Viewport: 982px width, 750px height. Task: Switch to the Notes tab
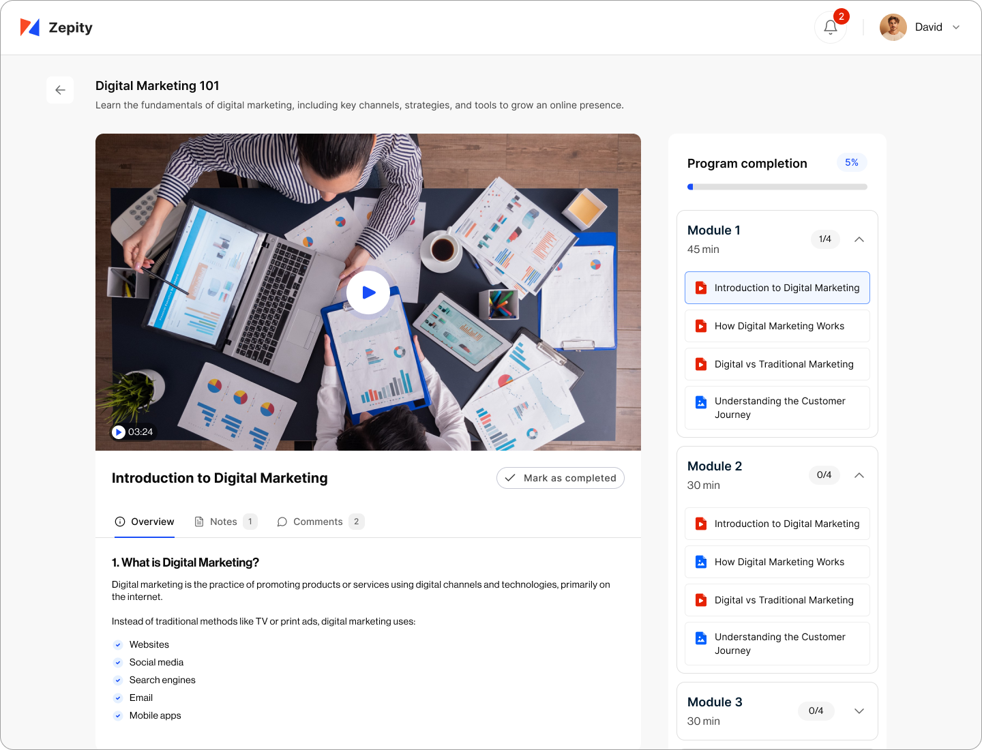coord(224,522)
